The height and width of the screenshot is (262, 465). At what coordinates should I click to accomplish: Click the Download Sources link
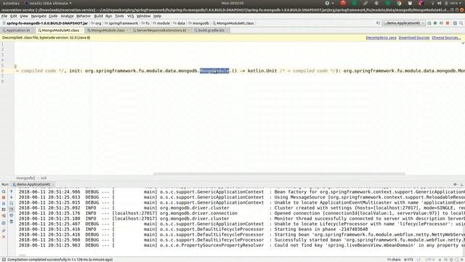(x=414, y=38)
